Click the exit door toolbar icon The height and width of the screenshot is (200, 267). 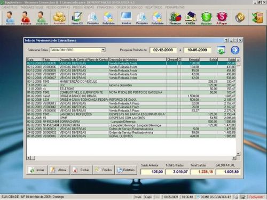coord(258,18)
